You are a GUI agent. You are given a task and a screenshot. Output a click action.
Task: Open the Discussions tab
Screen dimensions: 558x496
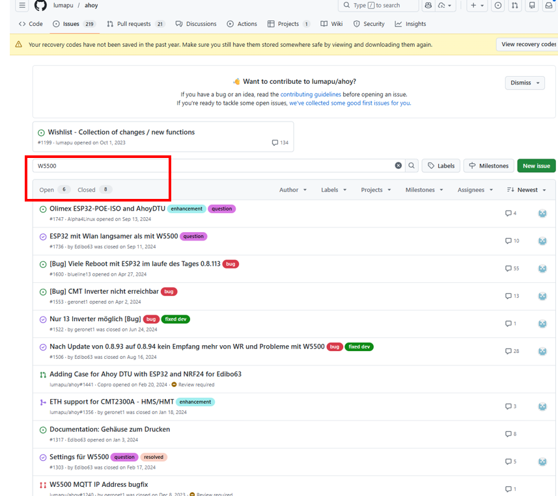coord(196,24)
